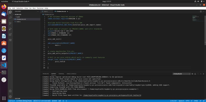Click the errors and warnings count in the status bar
Image resolution: width=206 pixels, height=102 pixels.
point(12,101)
